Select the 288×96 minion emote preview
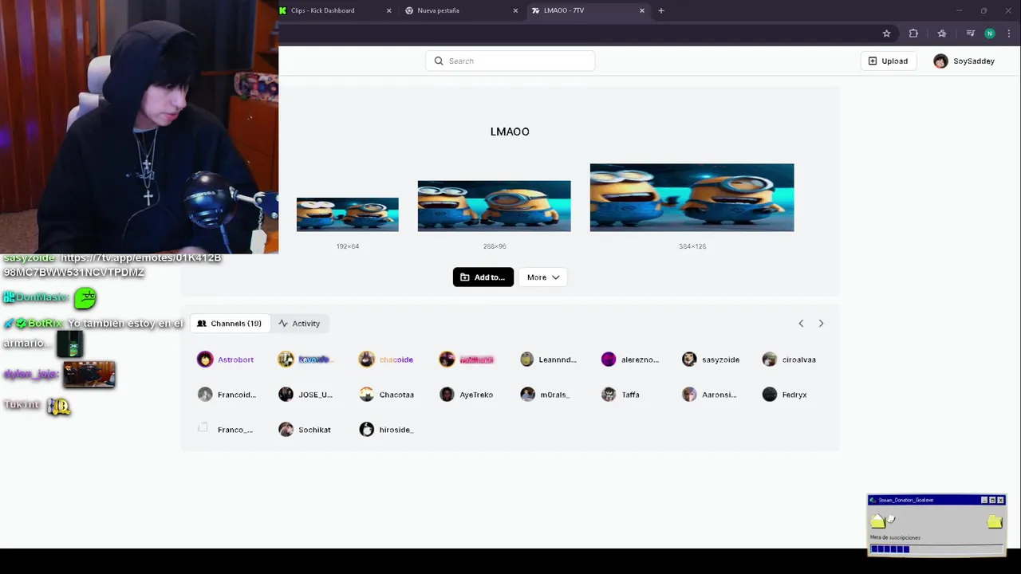 (x=495, y=206)
